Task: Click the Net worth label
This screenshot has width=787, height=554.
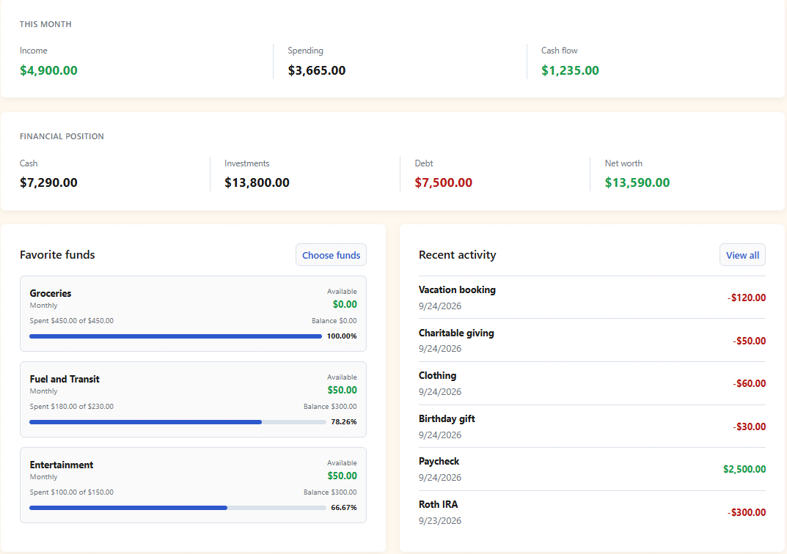Action: (623, 163)
